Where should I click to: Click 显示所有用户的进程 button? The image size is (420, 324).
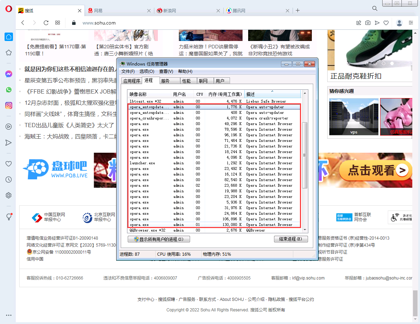tap(159, 239)
